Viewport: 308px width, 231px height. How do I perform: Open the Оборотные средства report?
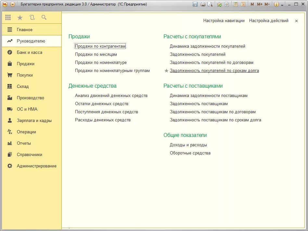pos(190,153)
